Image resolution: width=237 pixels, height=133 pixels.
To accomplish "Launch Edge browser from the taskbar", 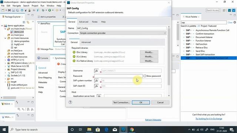I will tap(106, 130).
